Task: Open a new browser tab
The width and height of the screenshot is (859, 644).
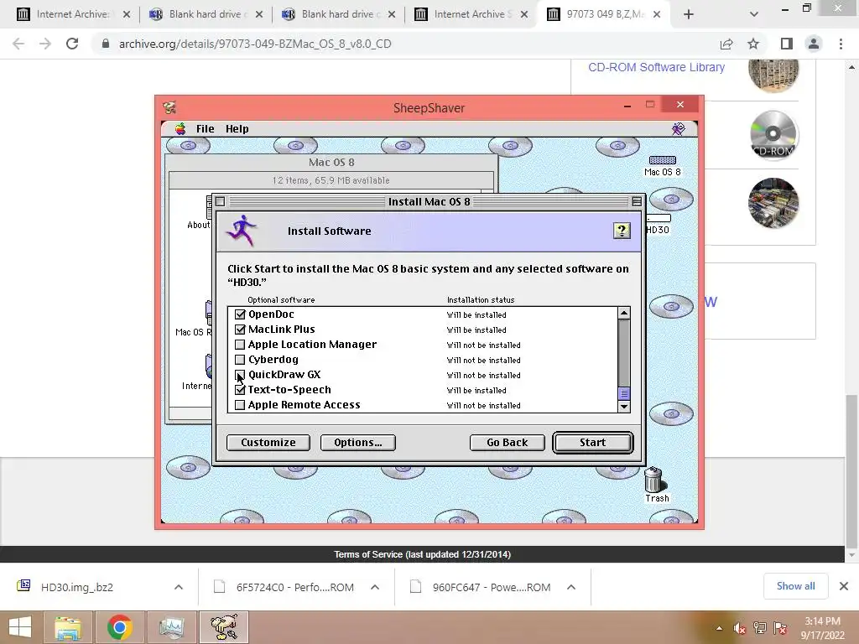Action: point(689,14)
